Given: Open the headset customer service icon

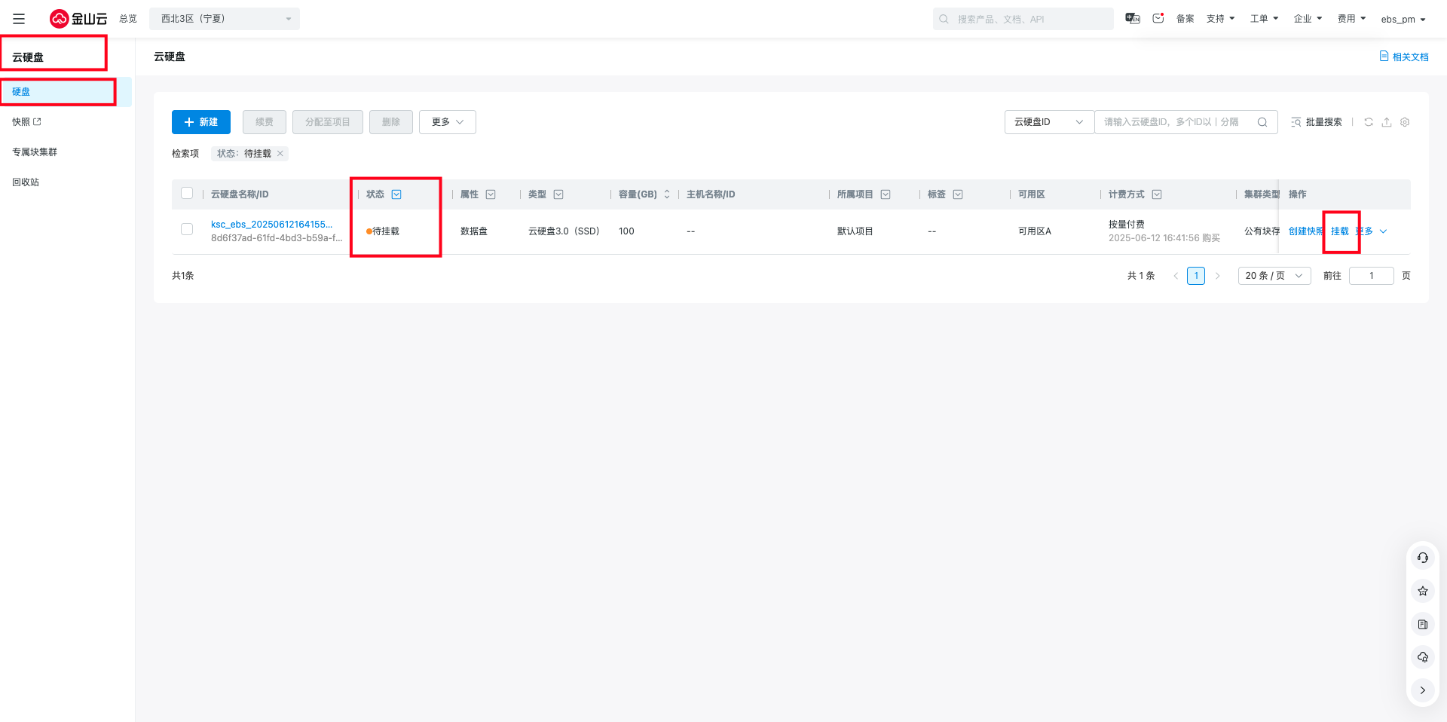Looking at the screenshot, I should click(x=1422, y=558).
